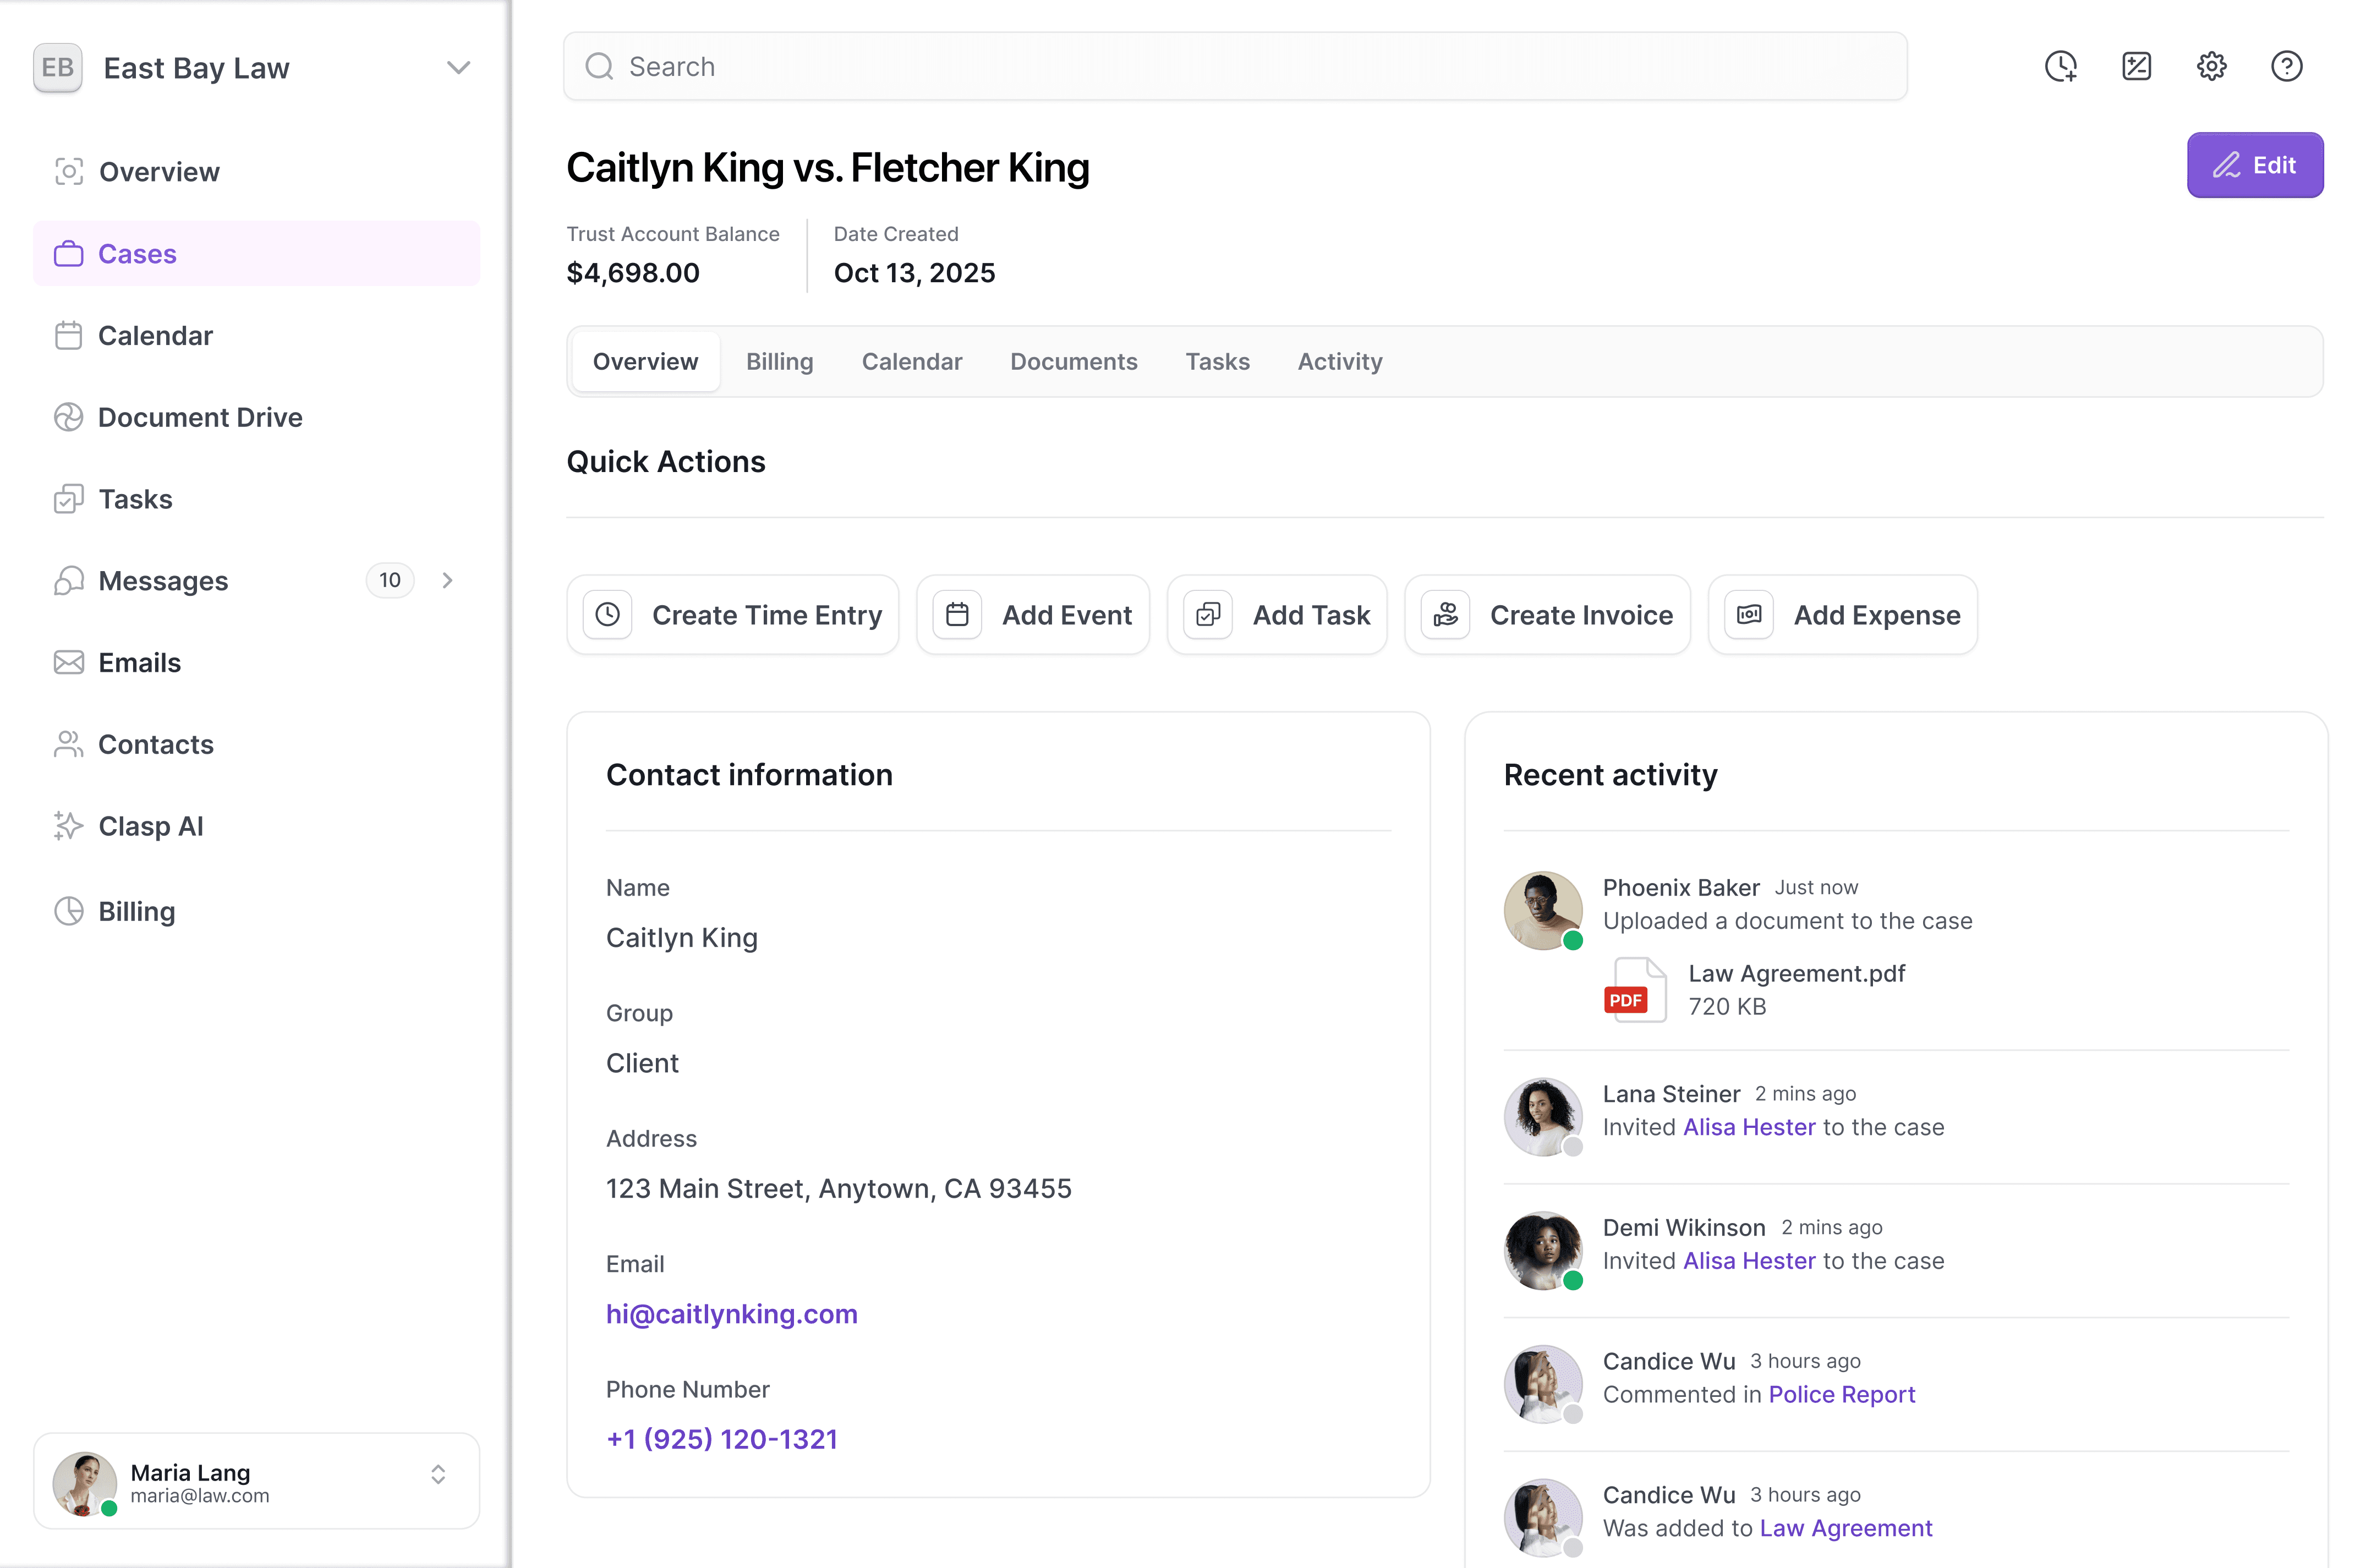Click the banknote icon in Add Expense
Screen dimensions: 2377x1568
point(1749,615)
